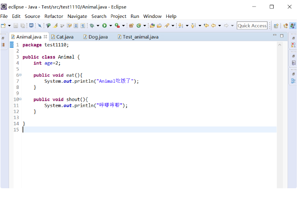Image resolution: width=303 pixels, height=197 pixels.
Task: Click the Debug bug icon
Action: [x=92, y=26]
